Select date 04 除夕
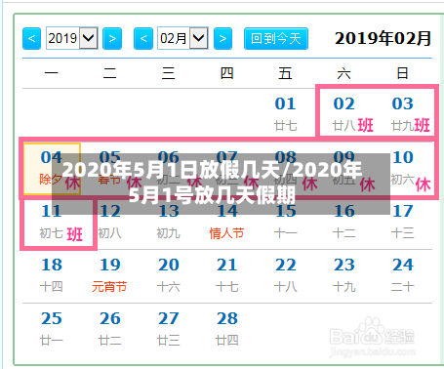444x369 pixels. pos(52,169)
